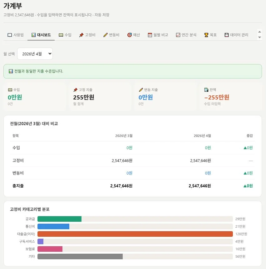Click the building icon in 잔액 card

206,90
